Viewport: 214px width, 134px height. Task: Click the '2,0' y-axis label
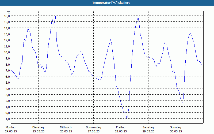coord(8,101)
